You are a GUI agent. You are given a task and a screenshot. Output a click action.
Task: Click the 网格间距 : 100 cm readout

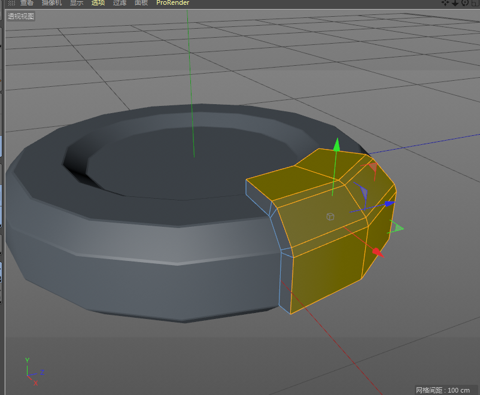coord(443,390)
